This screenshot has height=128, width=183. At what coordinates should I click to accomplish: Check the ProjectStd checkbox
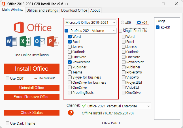124,83
